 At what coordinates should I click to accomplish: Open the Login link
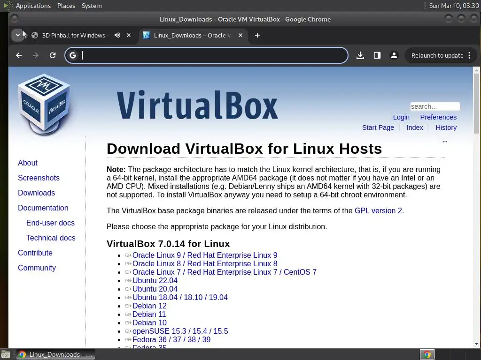click(401, 117)
